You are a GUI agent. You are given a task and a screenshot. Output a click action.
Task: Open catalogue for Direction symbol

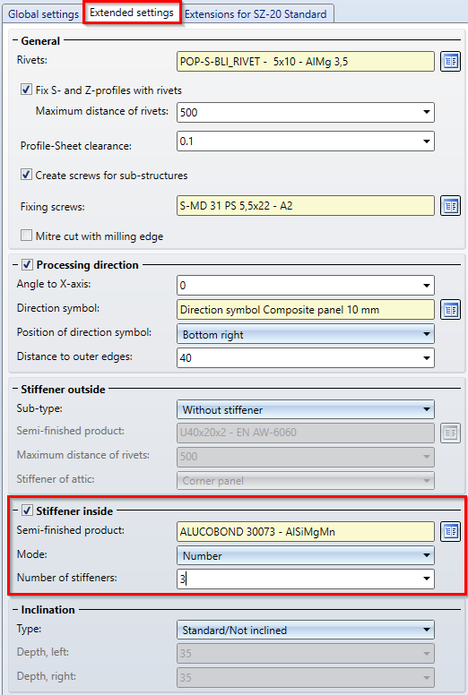pyautogui.click(x=451, y=309)
